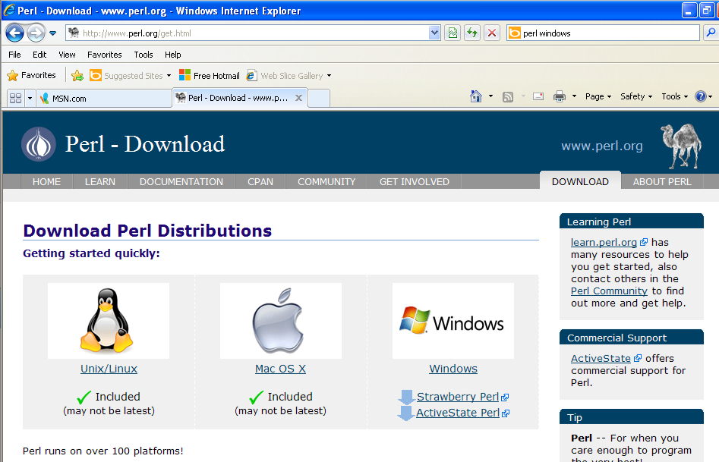Follow the Windows text link
This screenshot has height=462, width=719.
pyautogui.click(x=453, y=369)
